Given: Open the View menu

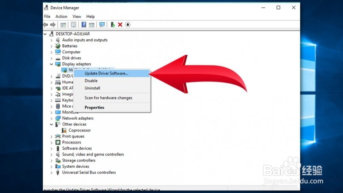Looking at the screenshot, I should point(76,16).
